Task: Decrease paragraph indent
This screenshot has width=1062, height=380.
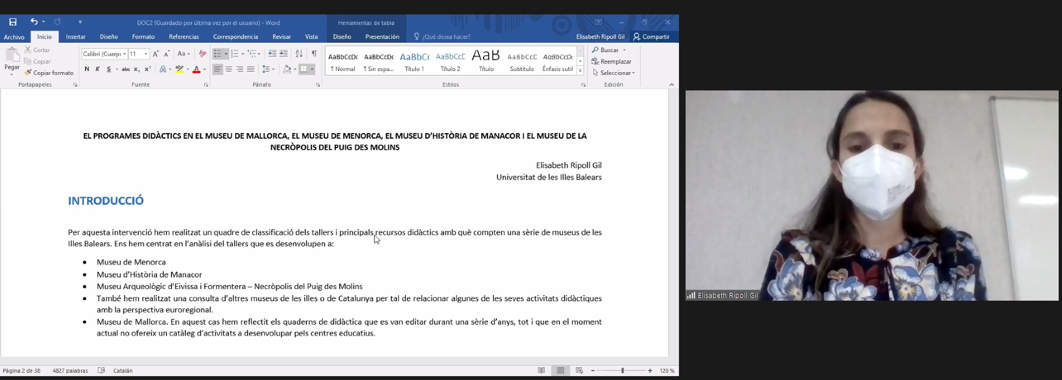Action: click(x=272, y=54)
